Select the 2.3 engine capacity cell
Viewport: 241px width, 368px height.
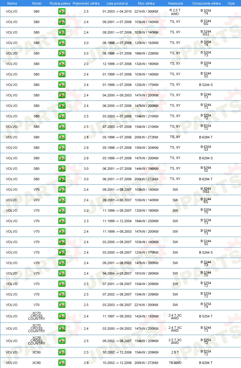86,221
